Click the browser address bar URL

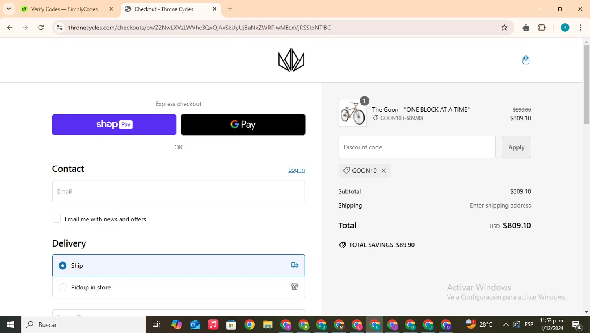pos(199,28)
